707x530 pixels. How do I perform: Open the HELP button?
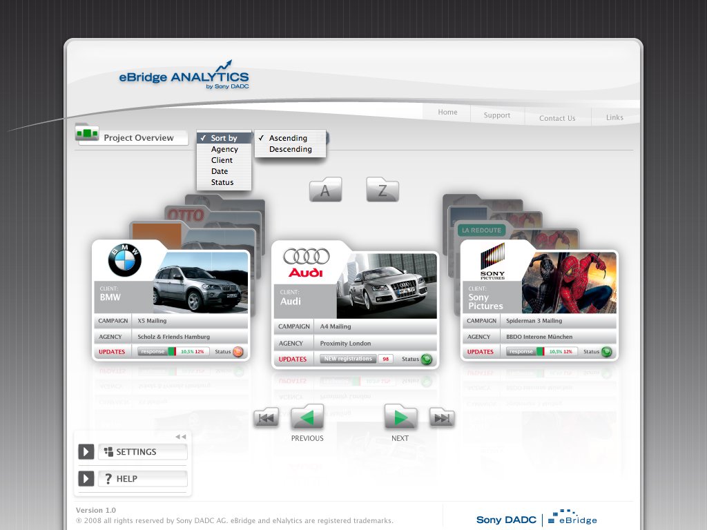[x=142, y=479]
